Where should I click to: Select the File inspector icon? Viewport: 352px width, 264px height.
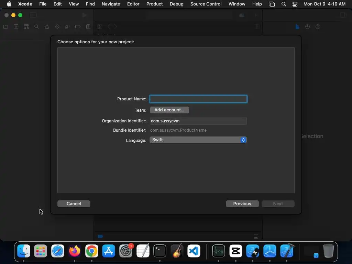(x=297, y=27)
